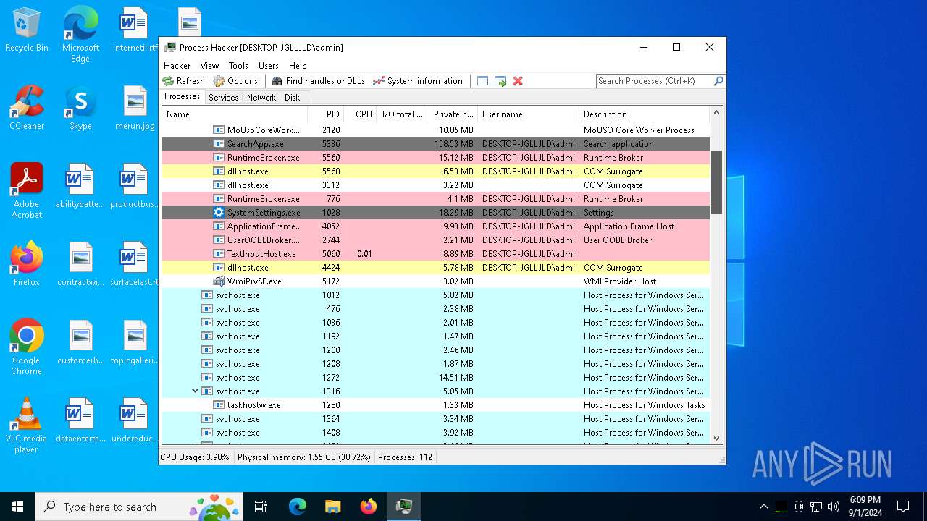
Task: Click the find window toolbar icon
Action: click(483, 81)
